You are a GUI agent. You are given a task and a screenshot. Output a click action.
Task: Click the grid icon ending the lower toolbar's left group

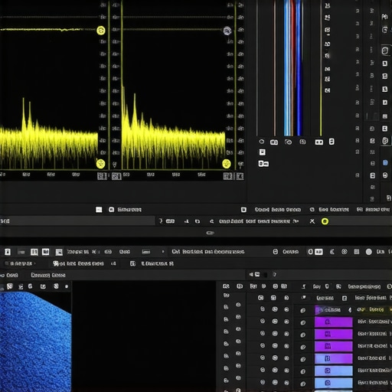pyautogui.click(x=59, y=252)
